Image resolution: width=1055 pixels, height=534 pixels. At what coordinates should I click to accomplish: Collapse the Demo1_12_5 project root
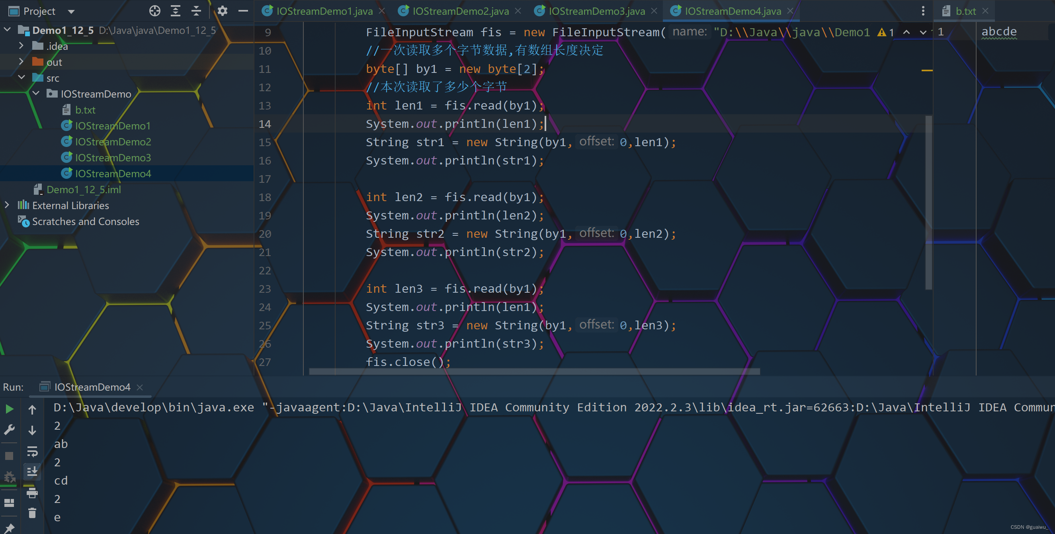coord(7,30)
